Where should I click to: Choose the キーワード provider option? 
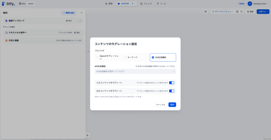click(x=135, y=57)
